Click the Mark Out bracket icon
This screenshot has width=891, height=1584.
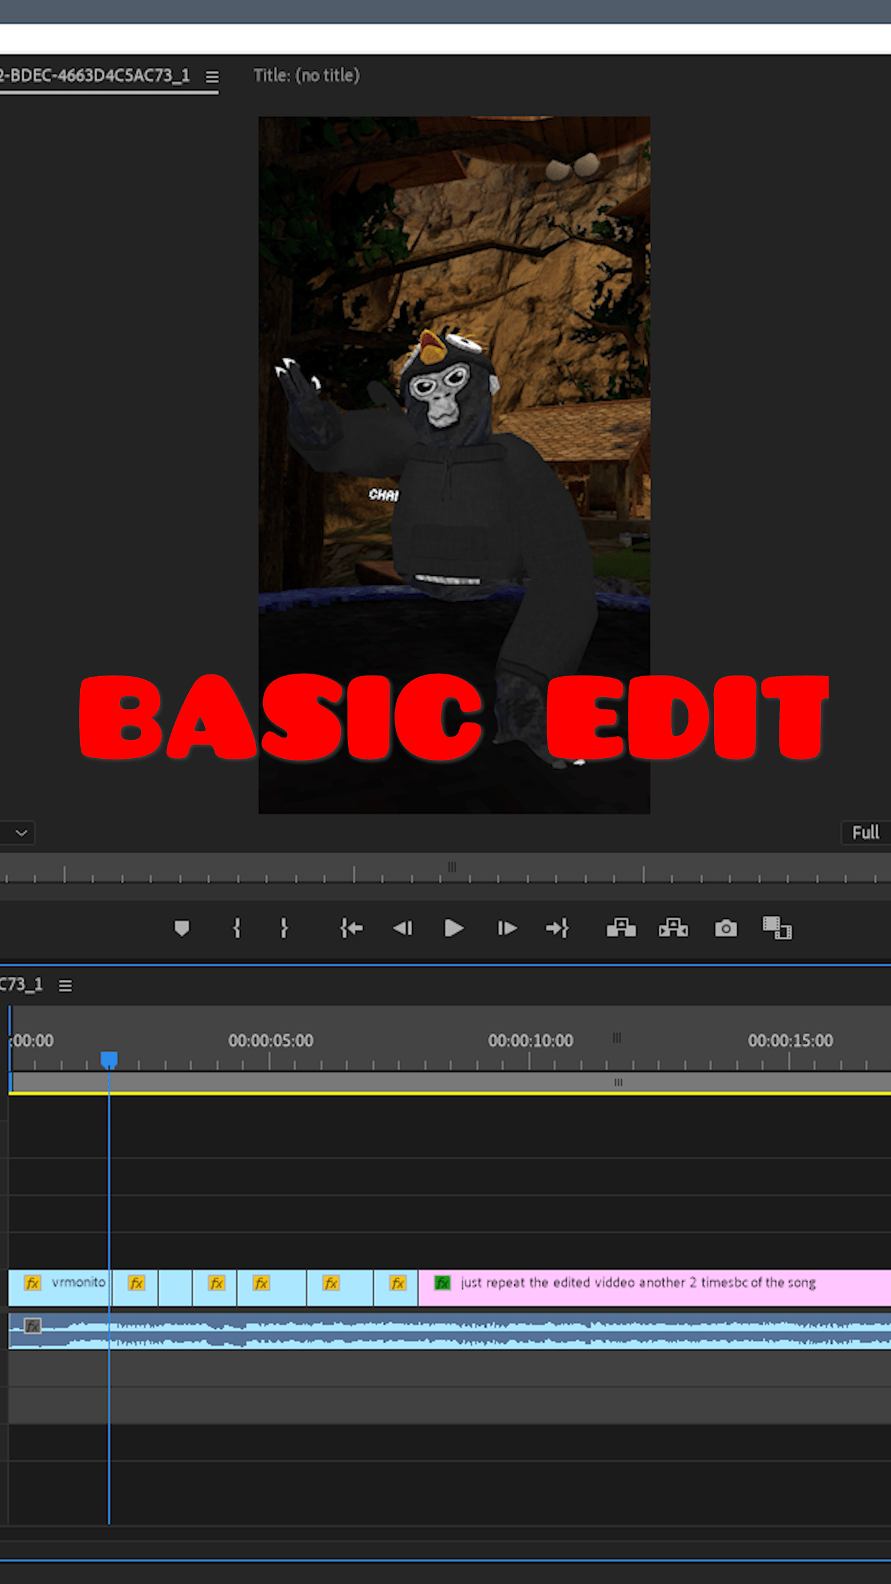click(x=283, y=928)
